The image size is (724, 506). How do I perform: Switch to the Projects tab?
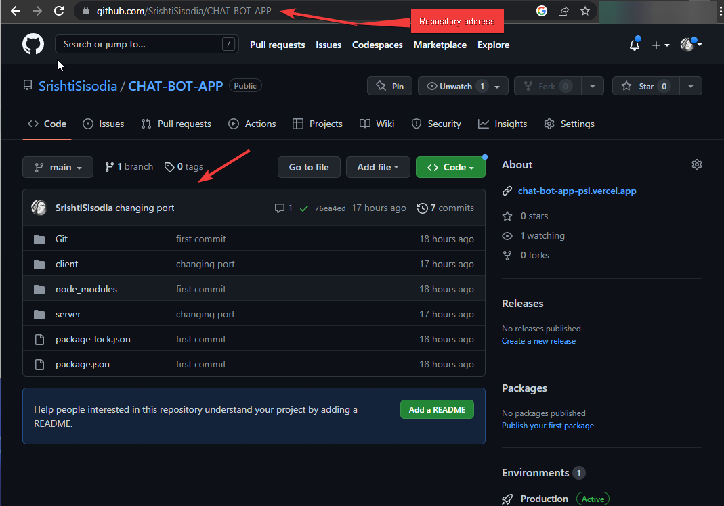(x=318, y=124)
